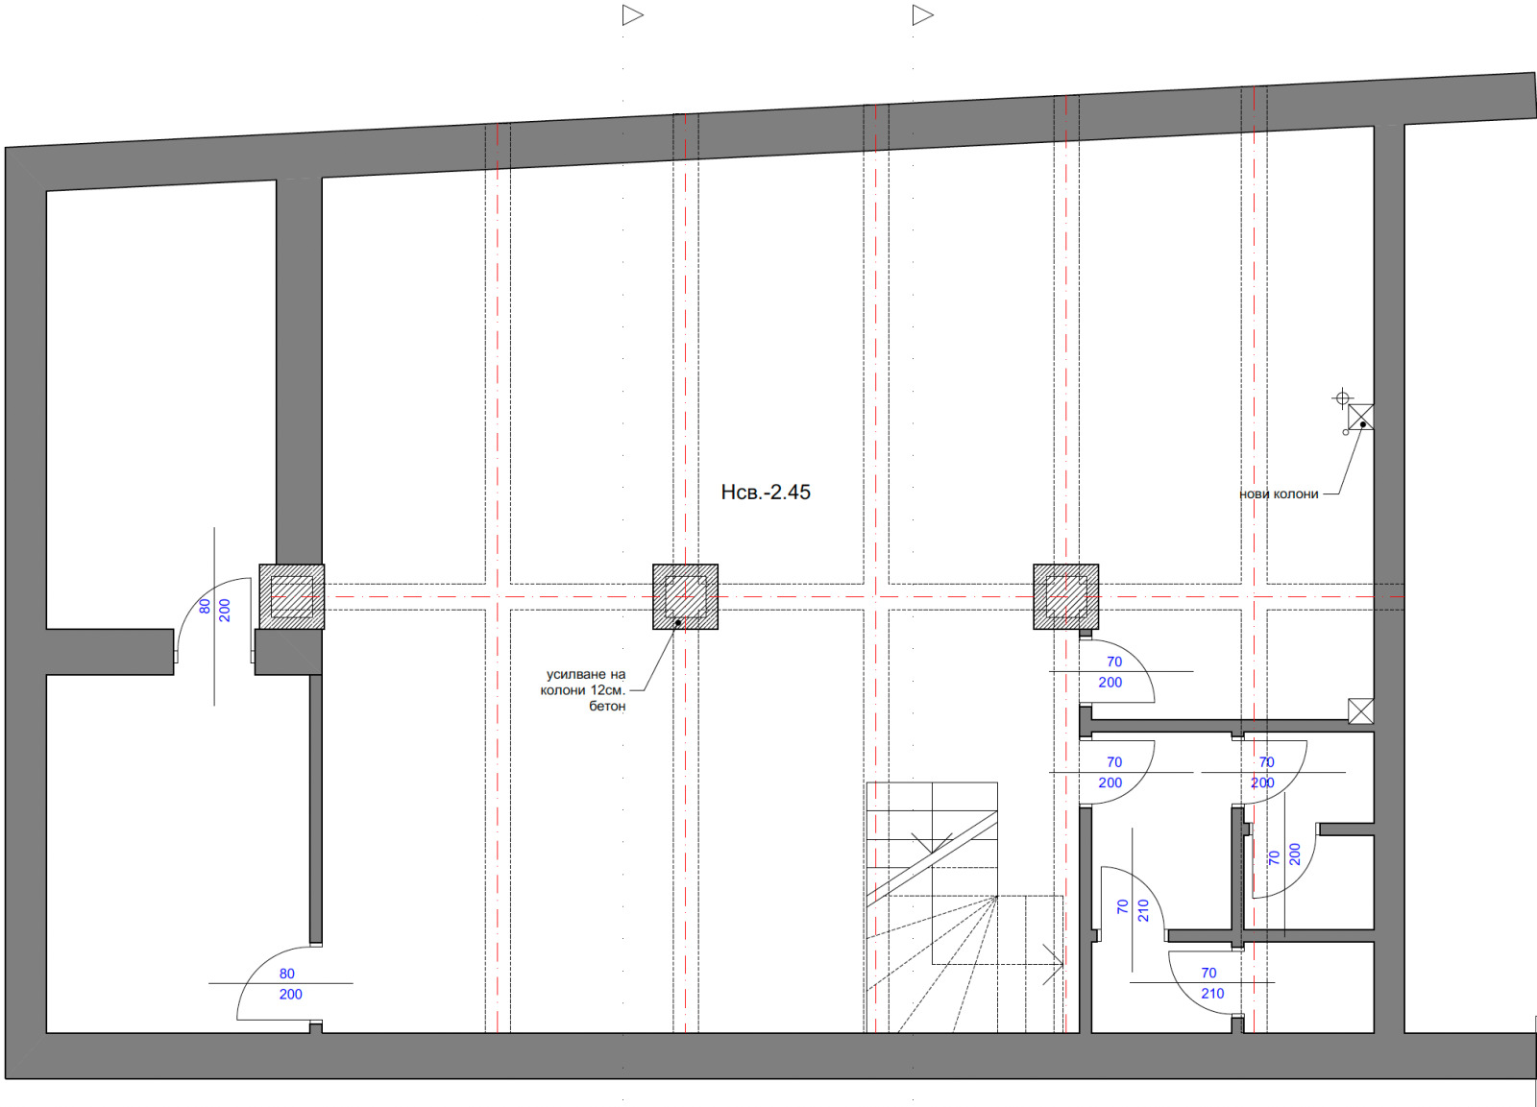Image resolution: width=1537 pixels, height=1107 pixels.
Task: Click the rotated 70/200 door label at right
Action: [1283, 855]
